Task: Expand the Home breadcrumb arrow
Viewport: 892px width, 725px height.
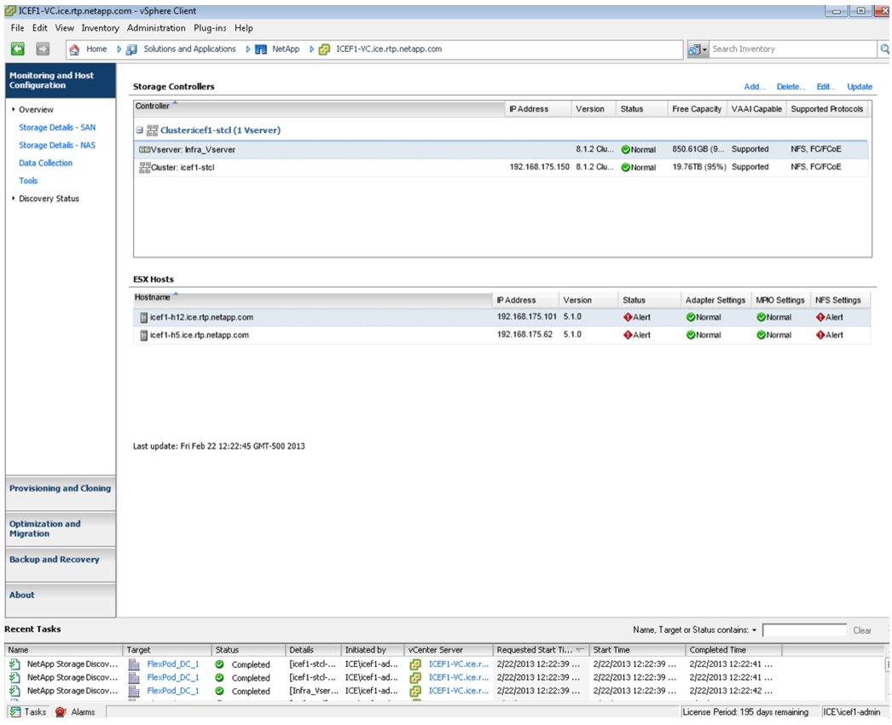Action: coord(119,49)
